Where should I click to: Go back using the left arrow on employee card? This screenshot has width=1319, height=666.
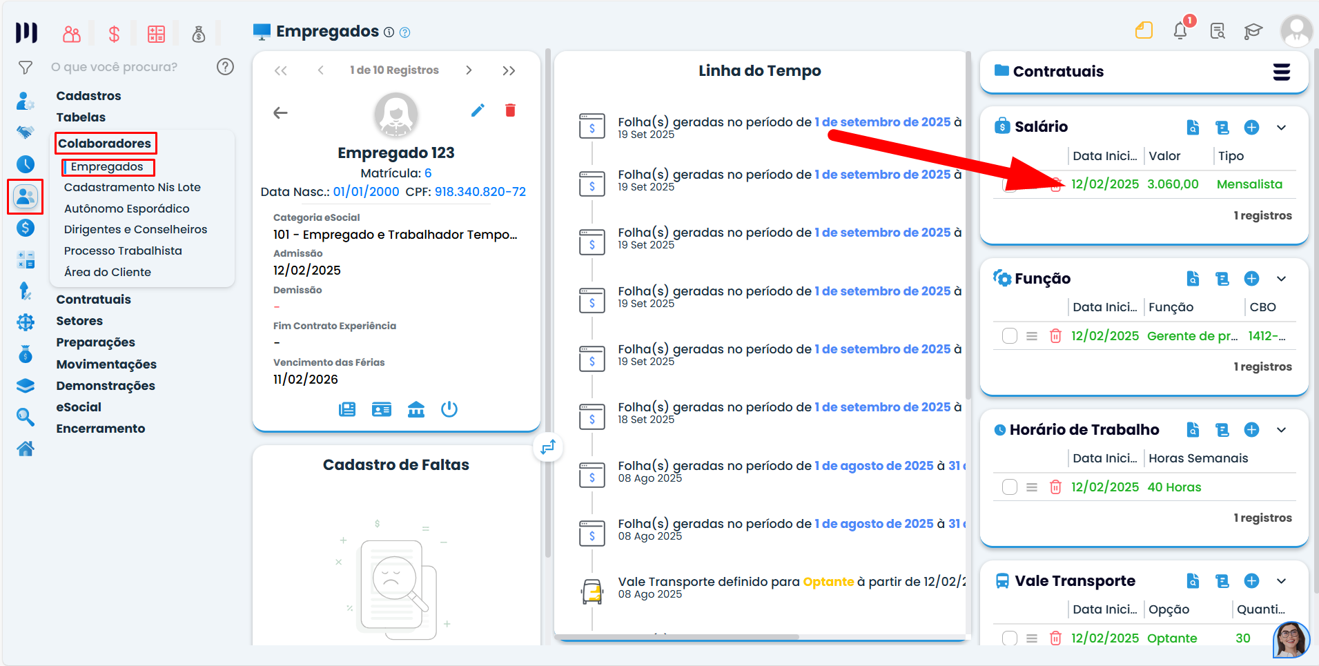pos(280,112)
